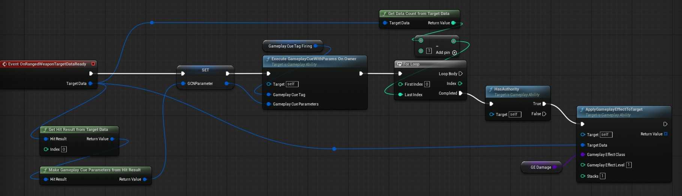Screen dimensions: 682x196
Task: Click the Loop Body execution pin
Action: point(461,74)
